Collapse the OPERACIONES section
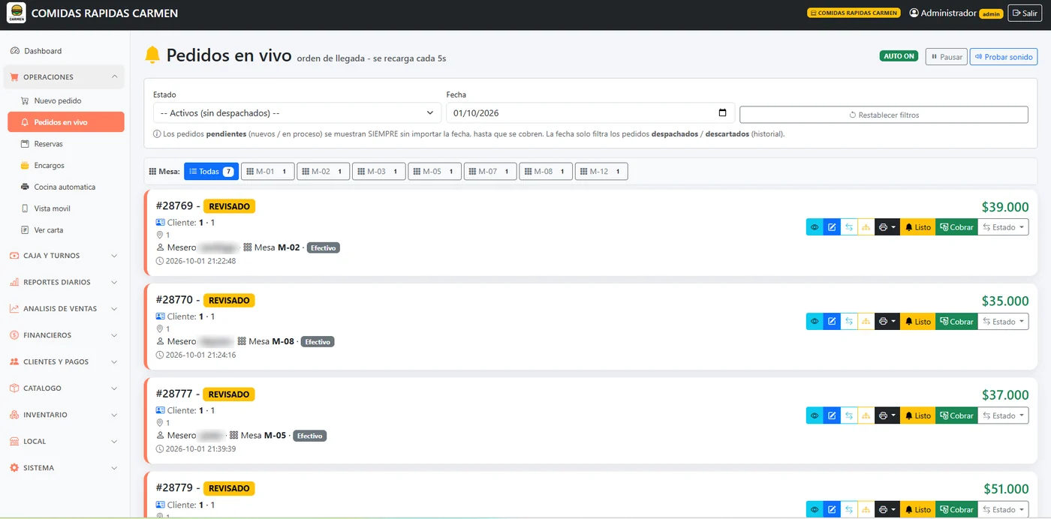Viewport: 1051px width, 519px height. tap(65, 77)
